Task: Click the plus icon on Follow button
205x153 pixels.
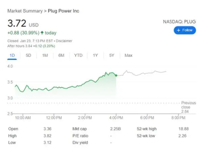Action: point(178,30)
